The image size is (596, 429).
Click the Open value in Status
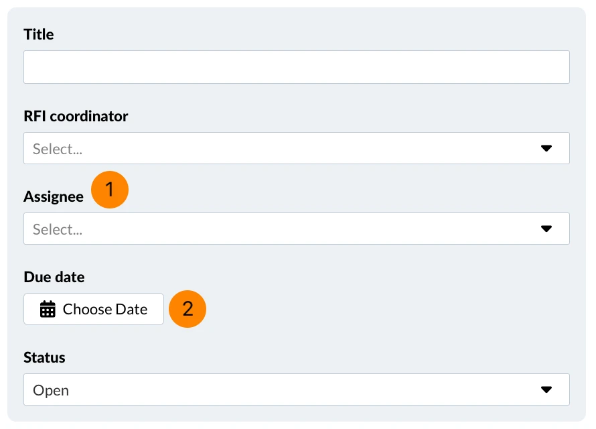51,391
